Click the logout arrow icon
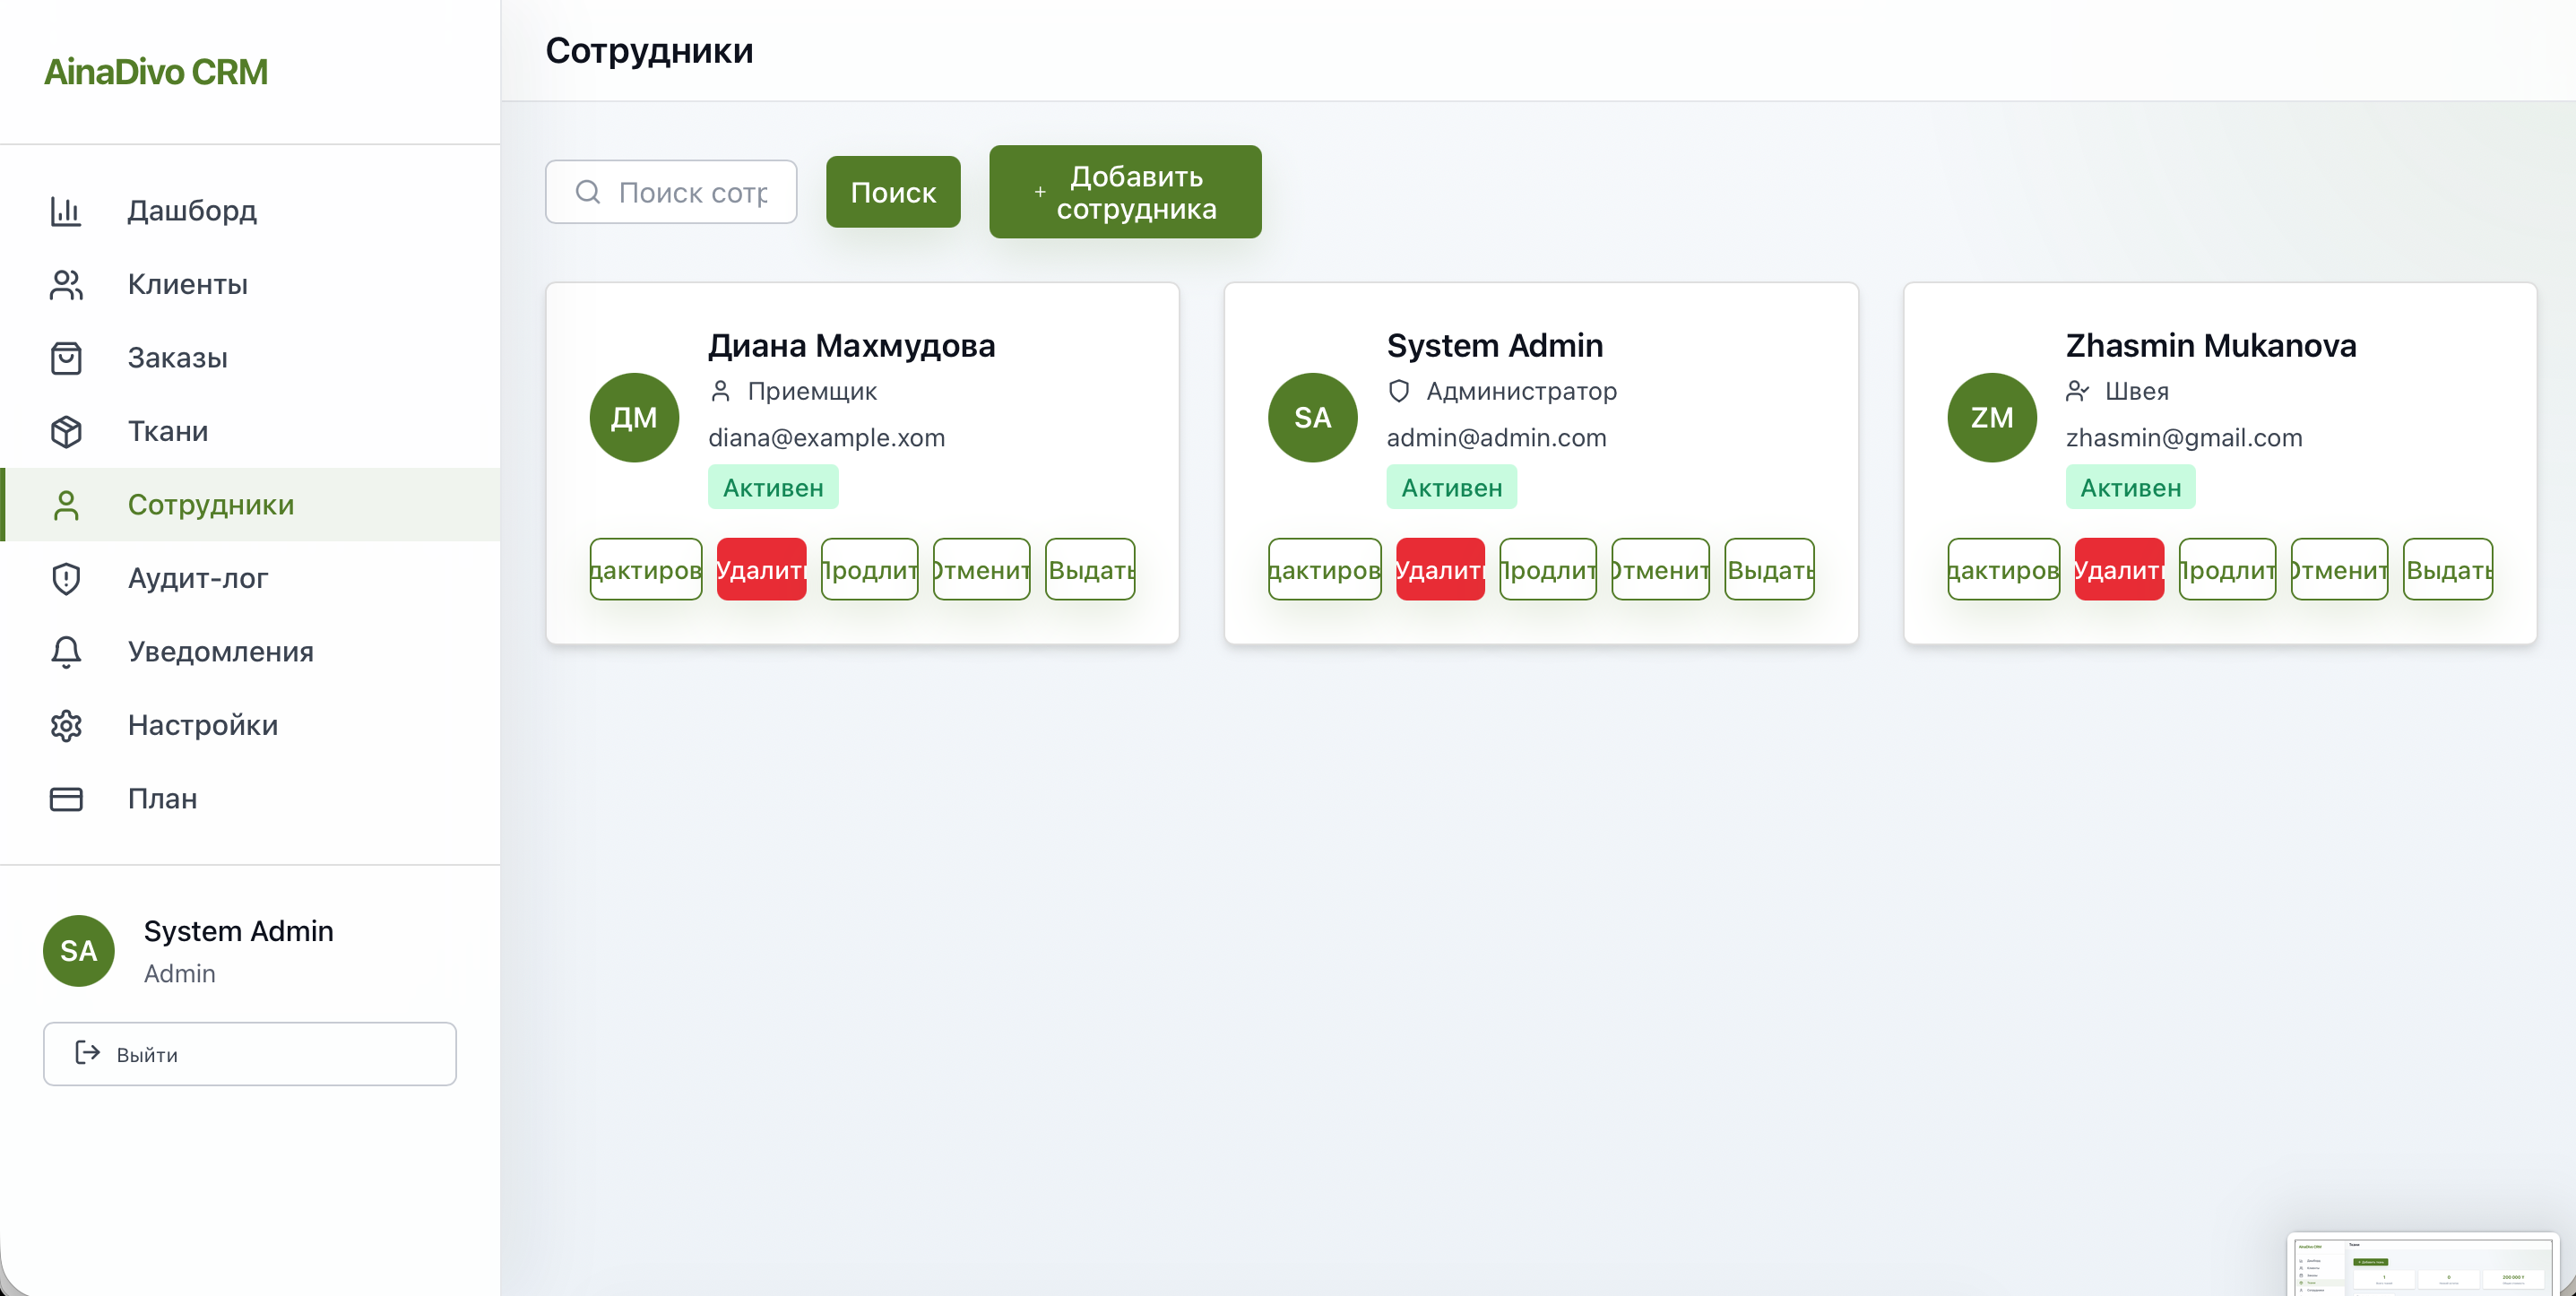Image resolution: width=2576 pixels, height=1296 pixels. (88, 1053)
